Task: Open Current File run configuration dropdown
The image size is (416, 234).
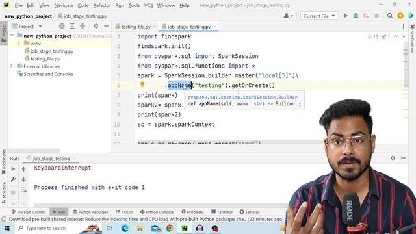Action: click(x=319, y=16)
